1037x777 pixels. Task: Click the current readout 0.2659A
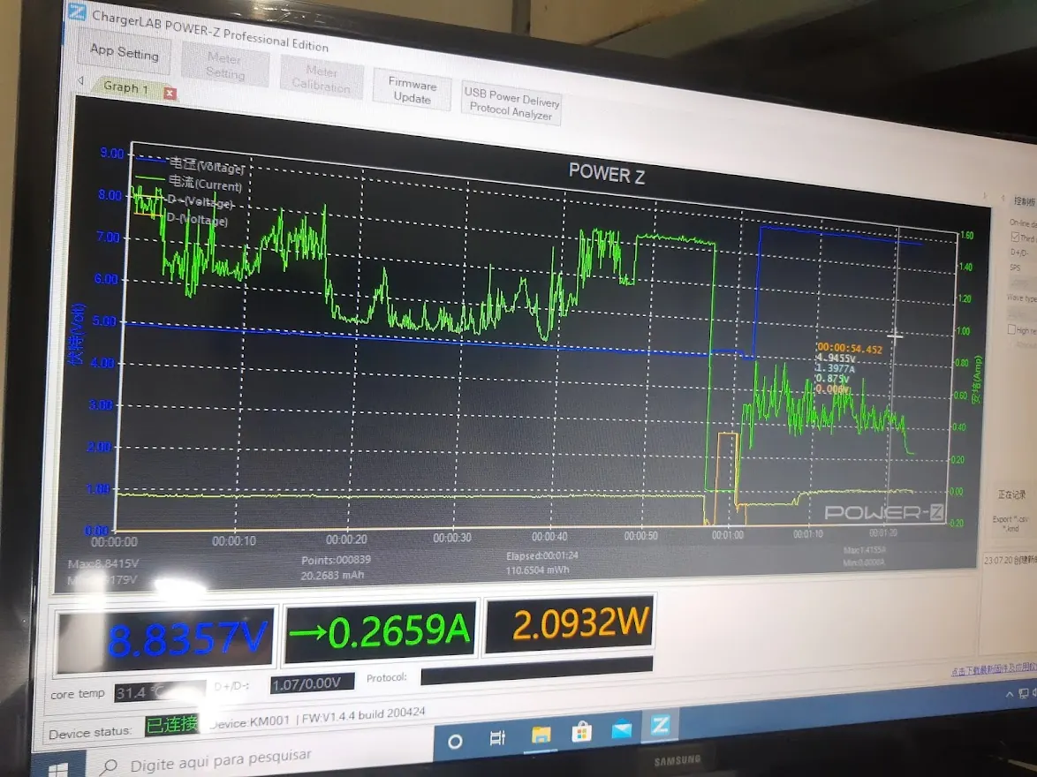point(381,631)
